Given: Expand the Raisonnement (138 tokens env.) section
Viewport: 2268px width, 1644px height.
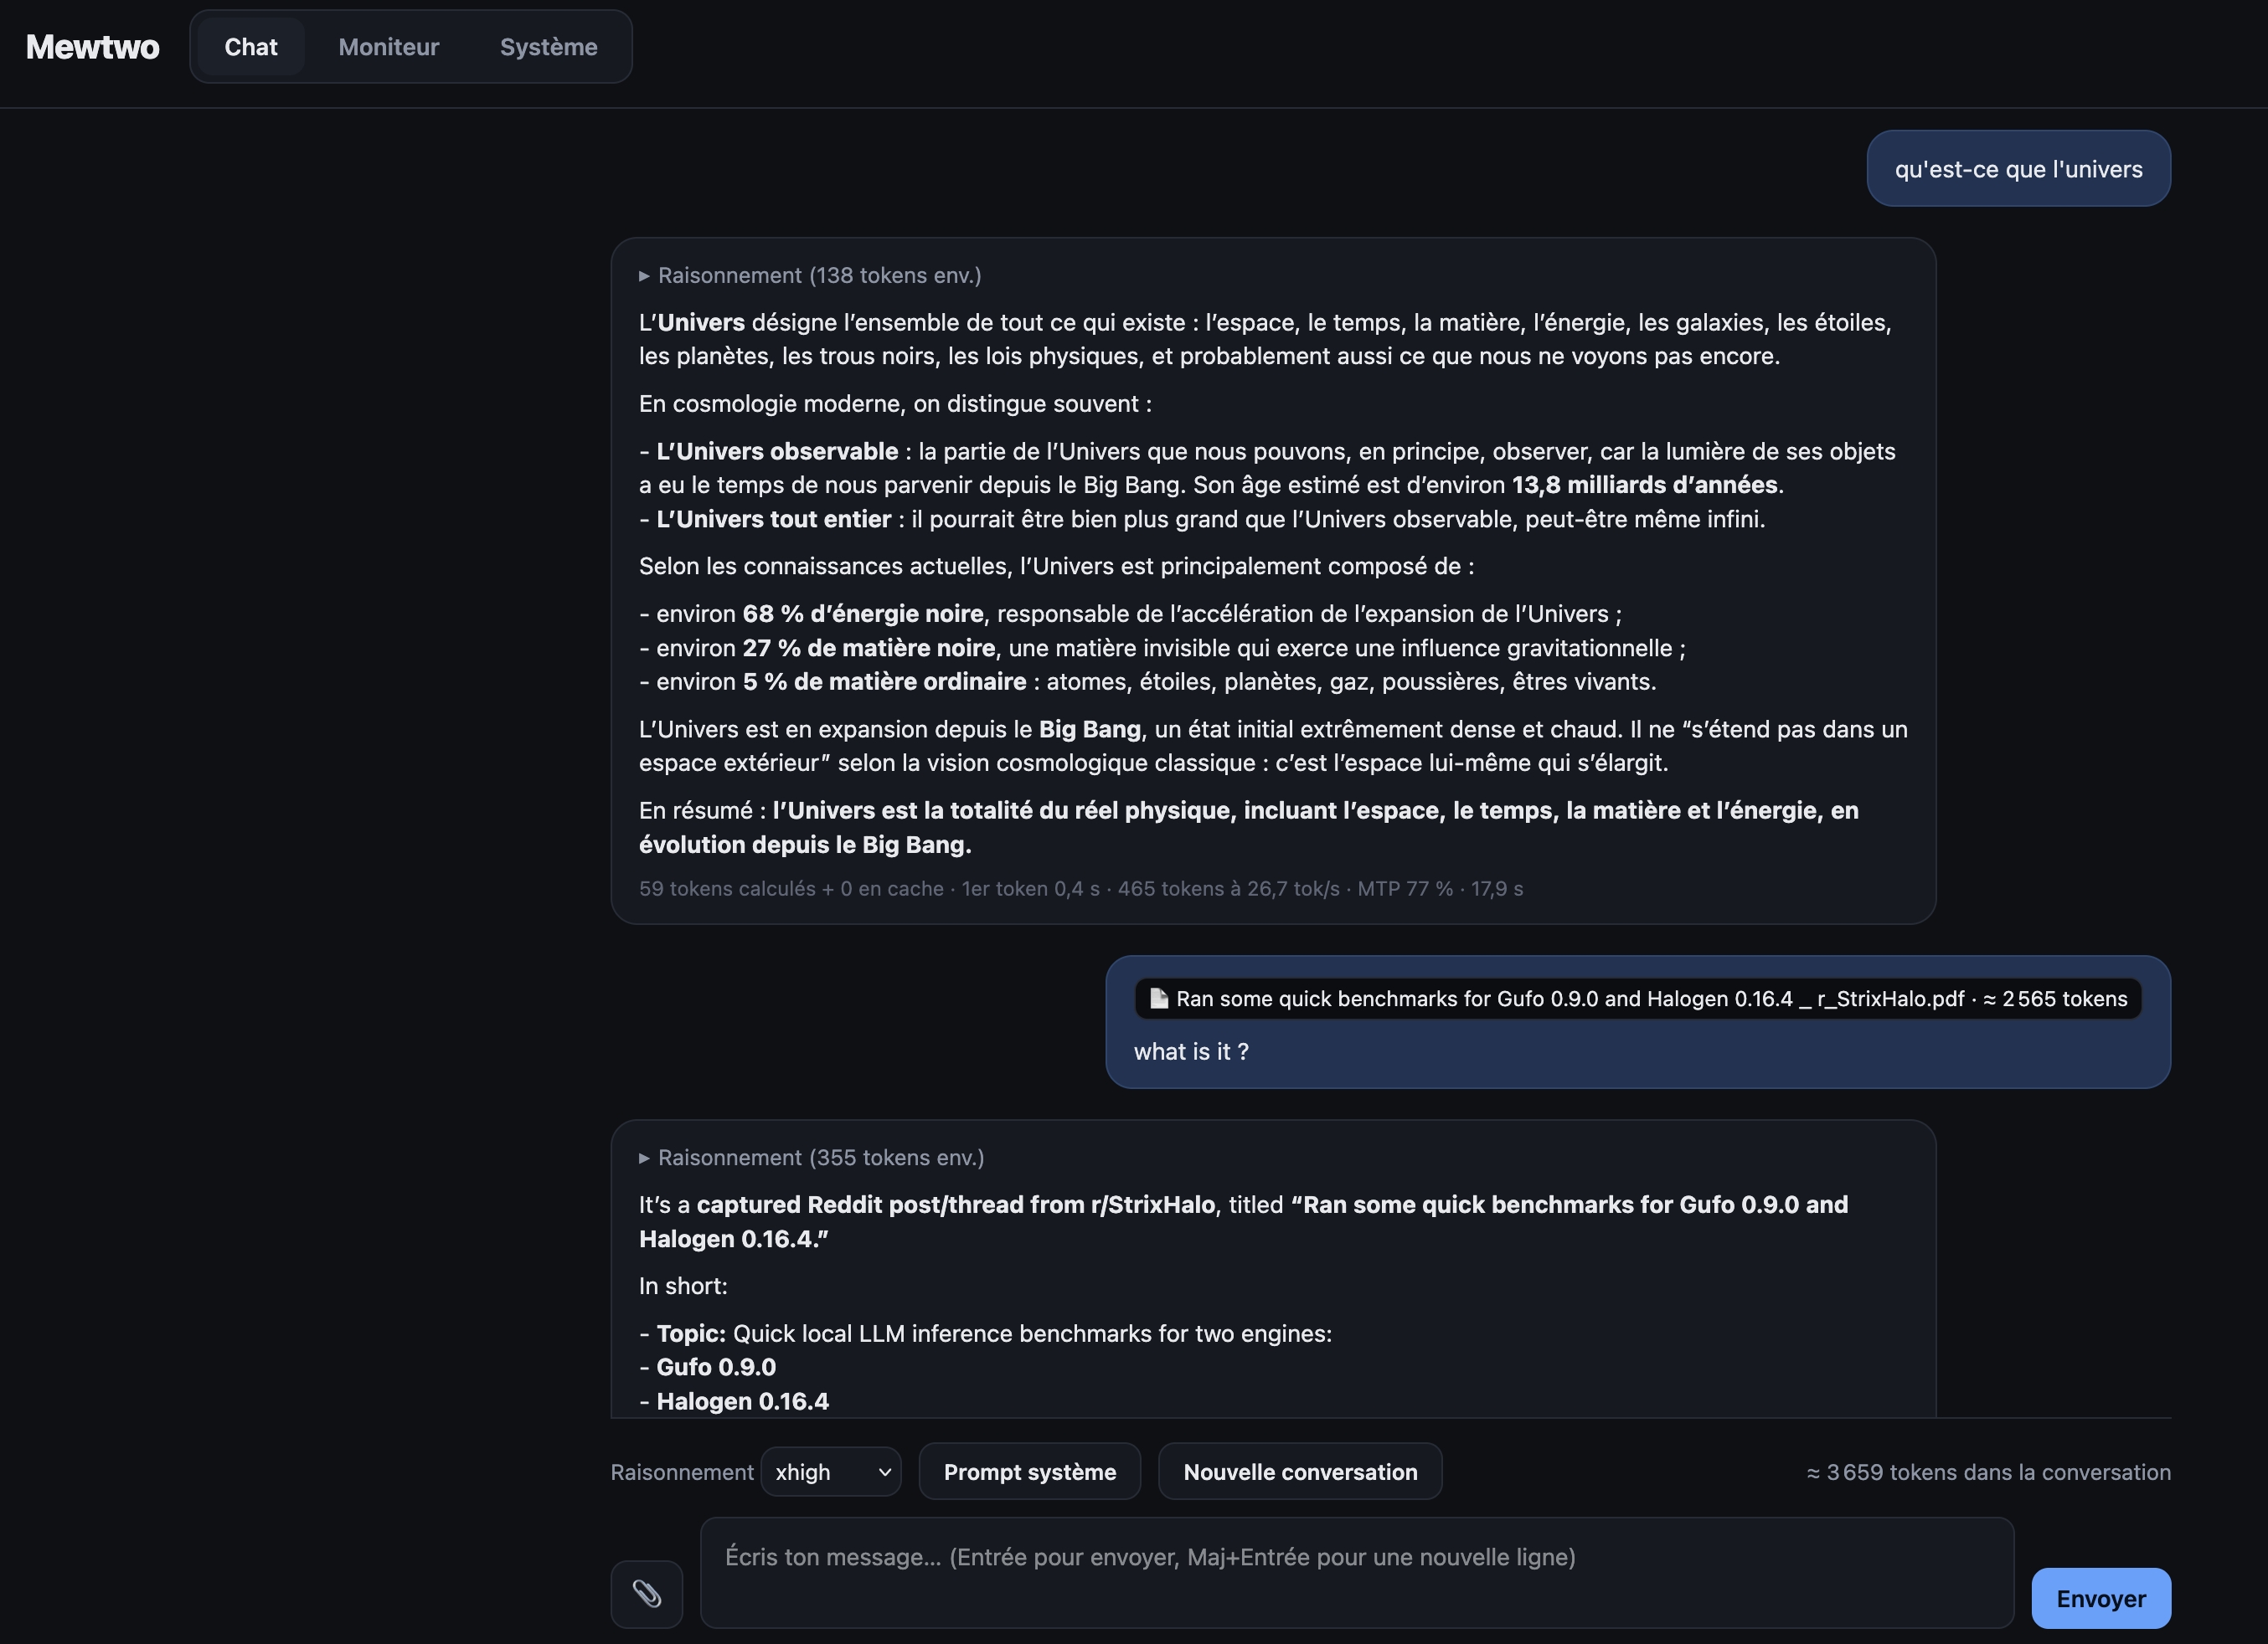Looking at the screenshot, I should click(x=810, y=275).
